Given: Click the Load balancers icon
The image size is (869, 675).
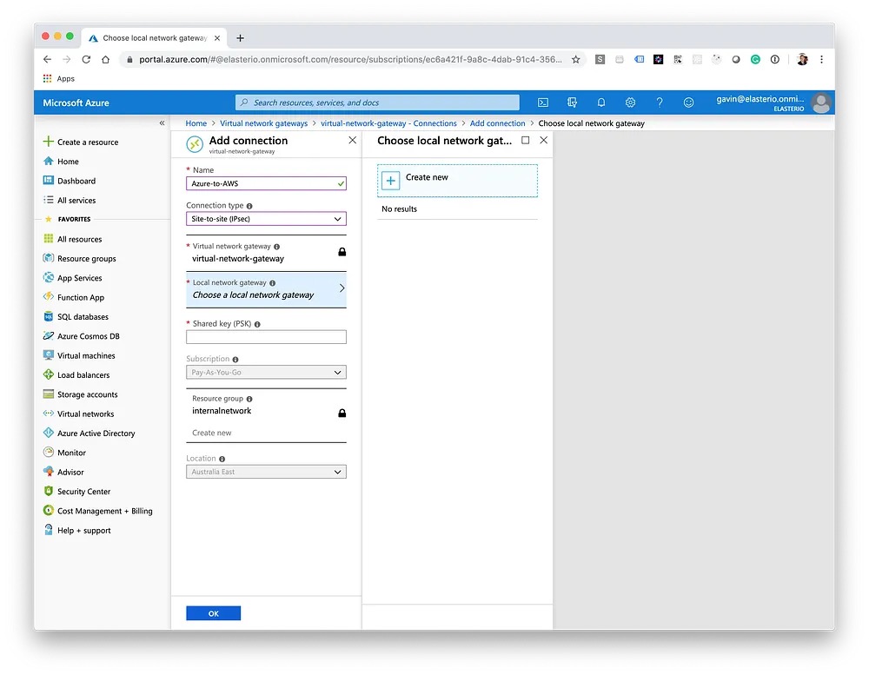Looking at the screenshot, I should click(48, 374).
